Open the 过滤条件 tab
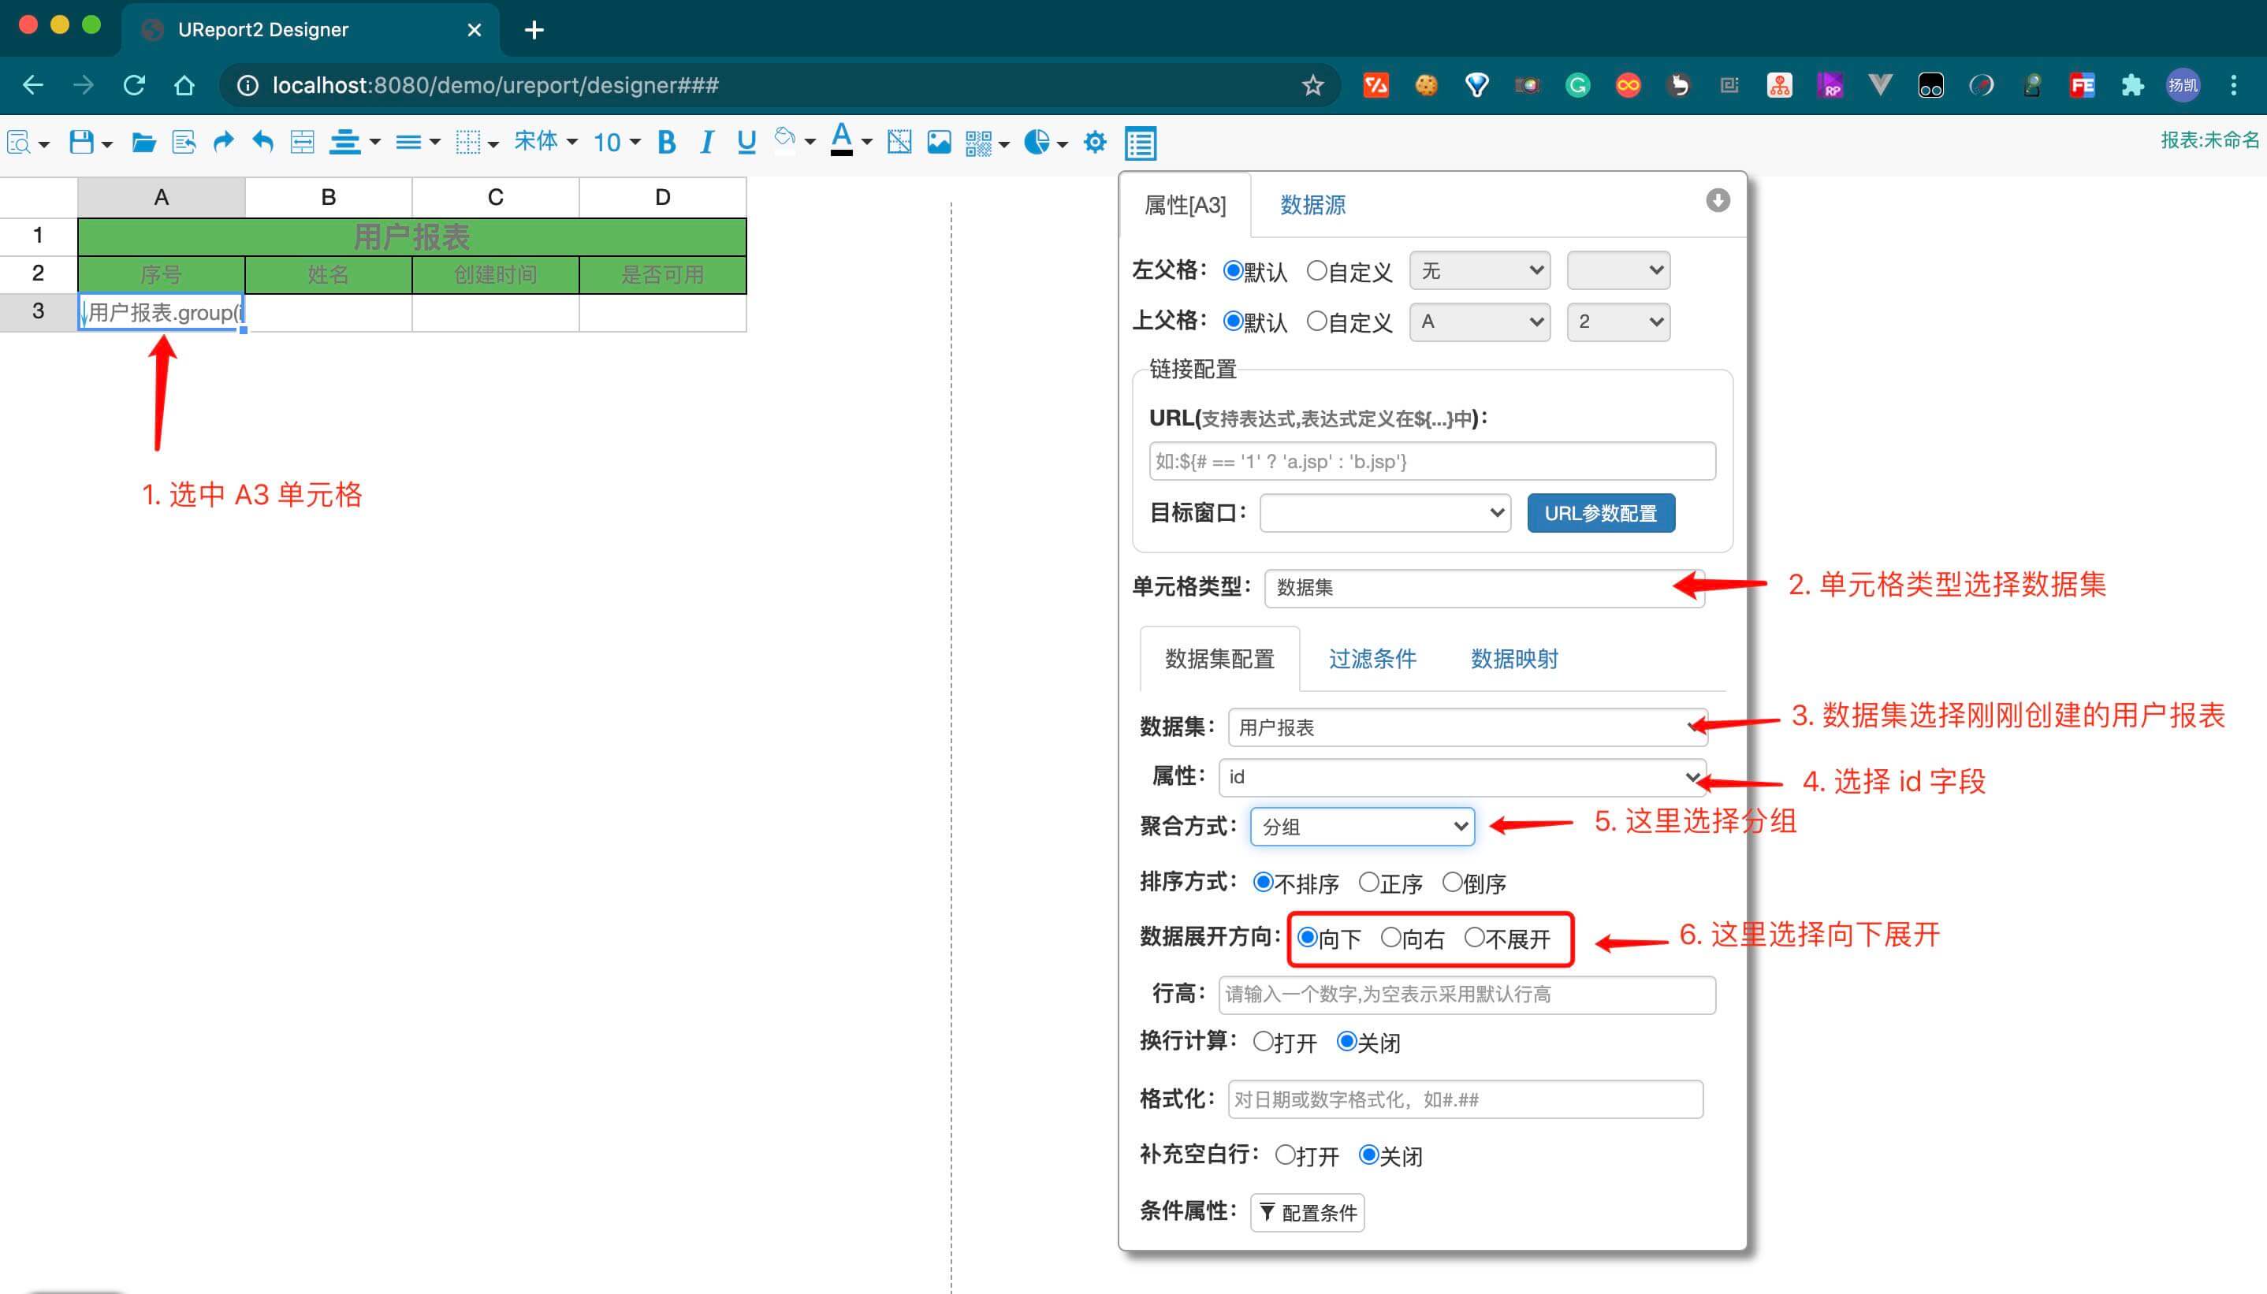This screenshot has width=2267, height=1294. [x=1372, y=659]
